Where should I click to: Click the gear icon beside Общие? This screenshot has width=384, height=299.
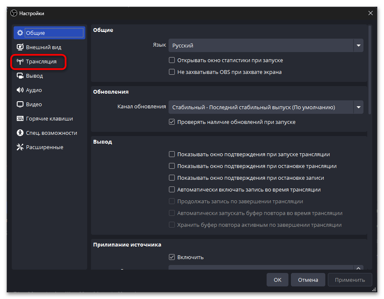pyautogui.click(x=20, y=33)
